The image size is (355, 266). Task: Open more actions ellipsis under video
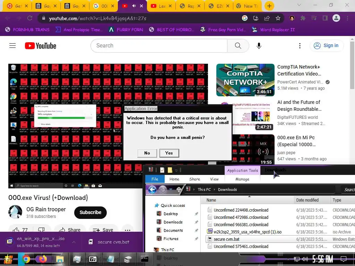coord(128,230)
